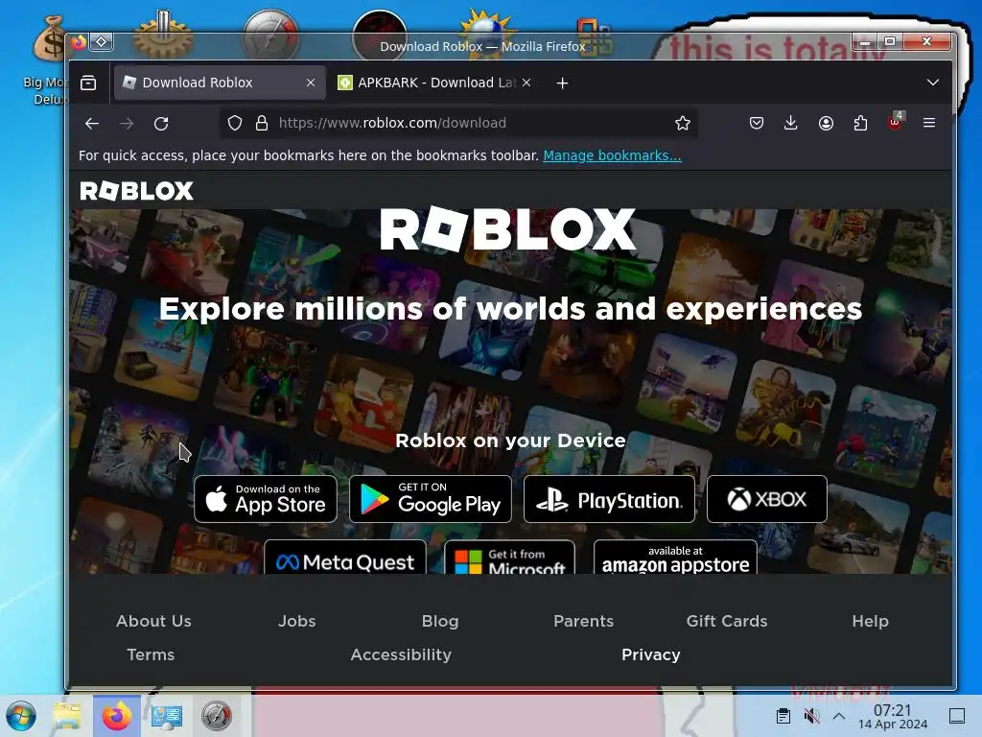Click the uBlock Origin extension icon

click(x=895, y=122)
